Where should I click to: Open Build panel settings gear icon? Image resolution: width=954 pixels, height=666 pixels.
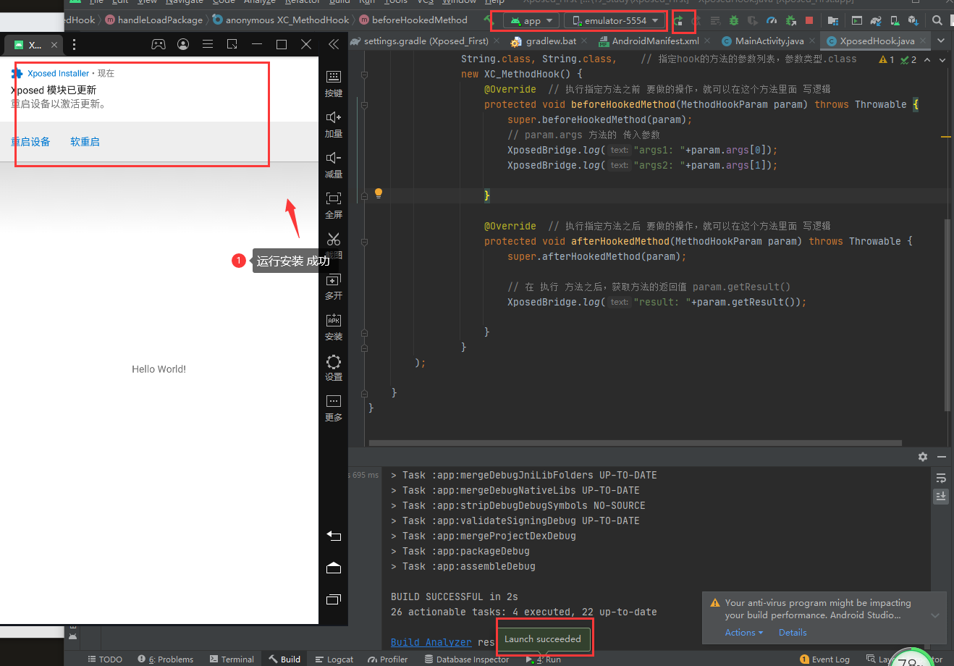pyautogui.click(x=923, y=457)
